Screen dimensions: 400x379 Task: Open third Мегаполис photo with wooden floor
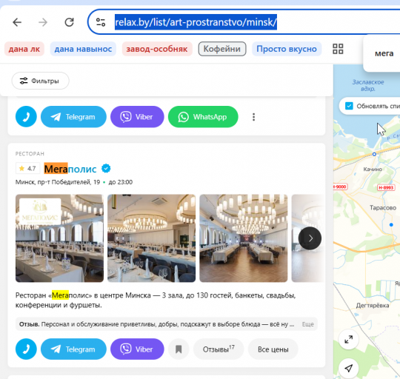tap(244, 238)
